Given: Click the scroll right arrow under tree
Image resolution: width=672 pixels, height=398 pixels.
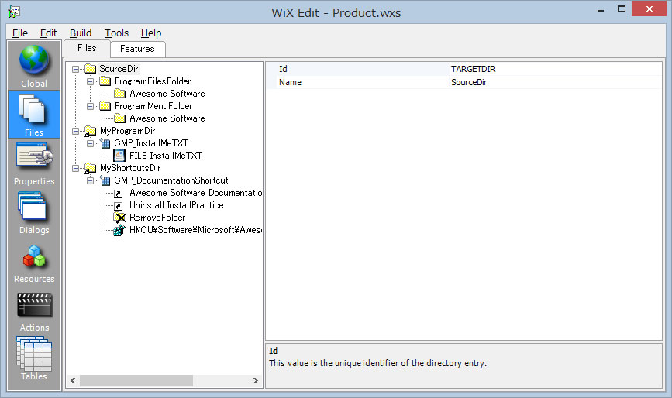Looking at the screenshot, I should (x=257, y=380).
